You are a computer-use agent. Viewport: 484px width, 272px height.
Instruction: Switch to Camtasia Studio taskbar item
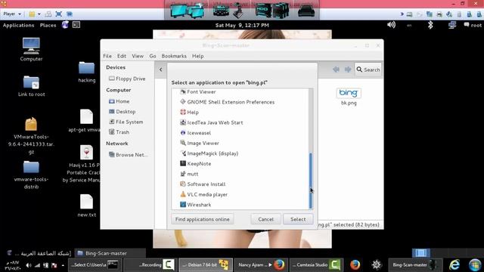click(x=316, y=264)
